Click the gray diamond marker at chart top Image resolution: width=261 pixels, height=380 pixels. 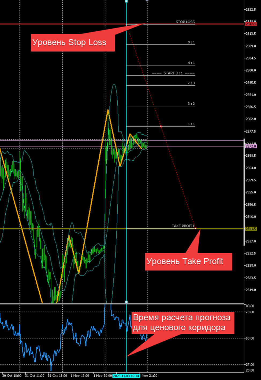click(x=147, y=1)
